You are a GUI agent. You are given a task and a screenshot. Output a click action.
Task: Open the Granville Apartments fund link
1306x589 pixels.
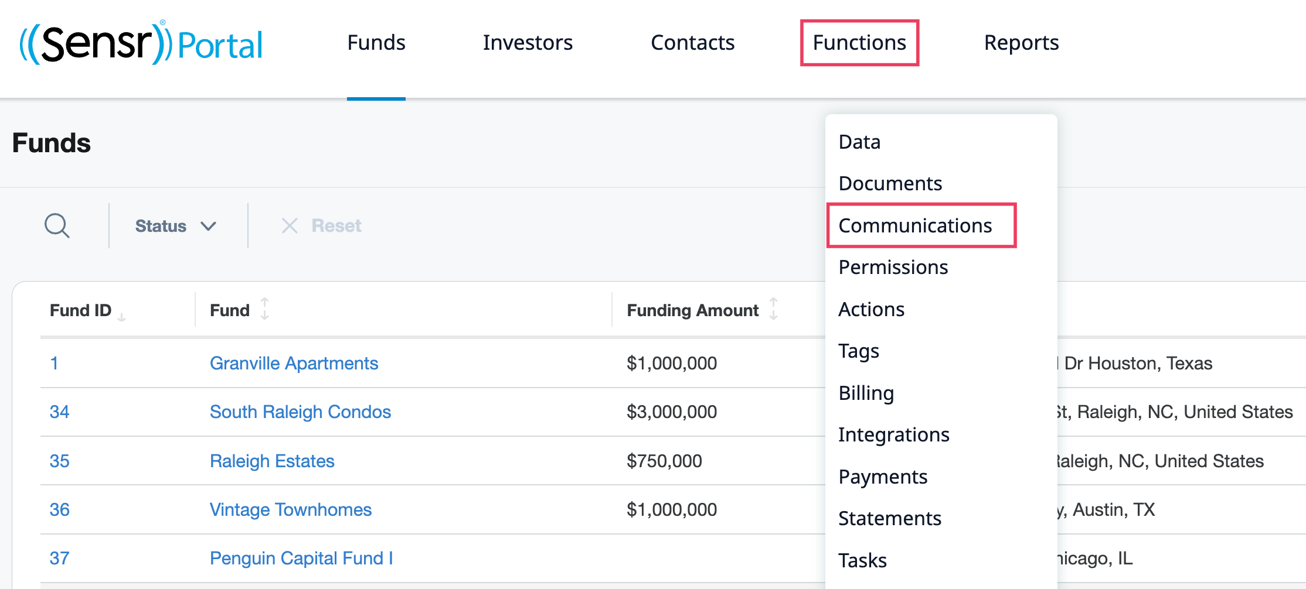(294, 364)
